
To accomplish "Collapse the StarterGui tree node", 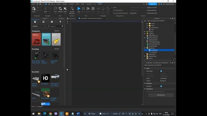I will [x=145, y=48].
